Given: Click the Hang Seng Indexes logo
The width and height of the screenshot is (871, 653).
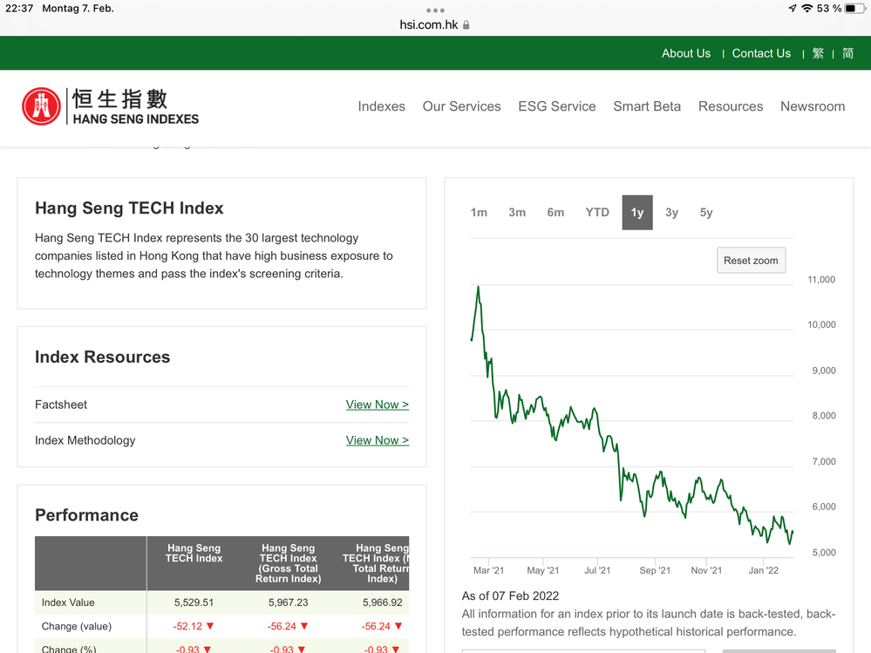Looking at the screenshot, I should pyautogui.click(x=110, y=106).
